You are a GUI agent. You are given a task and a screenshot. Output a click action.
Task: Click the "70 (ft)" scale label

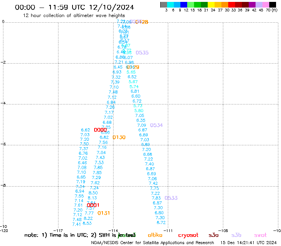(x=272, y=10)
